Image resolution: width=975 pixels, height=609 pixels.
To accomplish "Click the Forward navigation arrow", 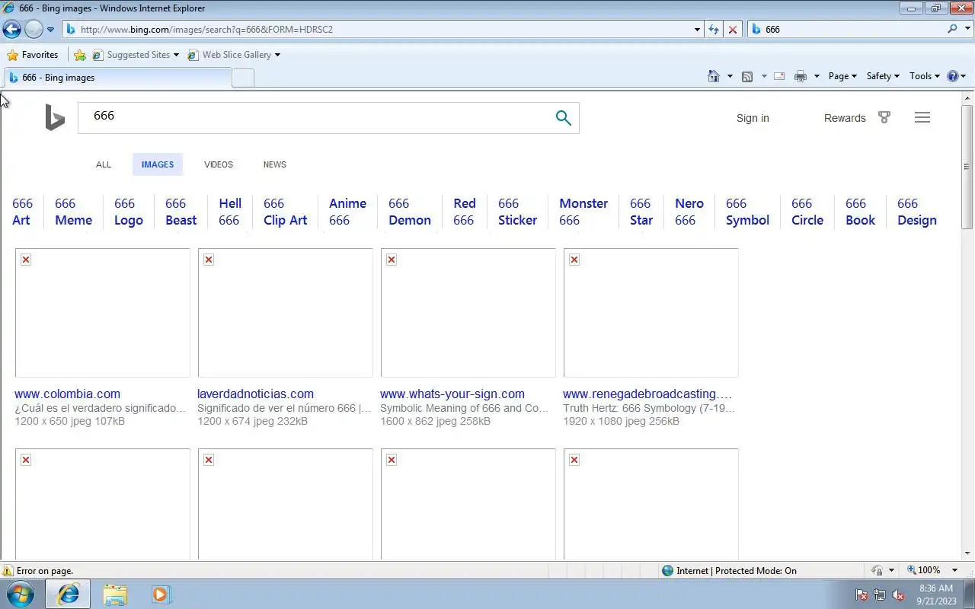I will coord(34,29).
